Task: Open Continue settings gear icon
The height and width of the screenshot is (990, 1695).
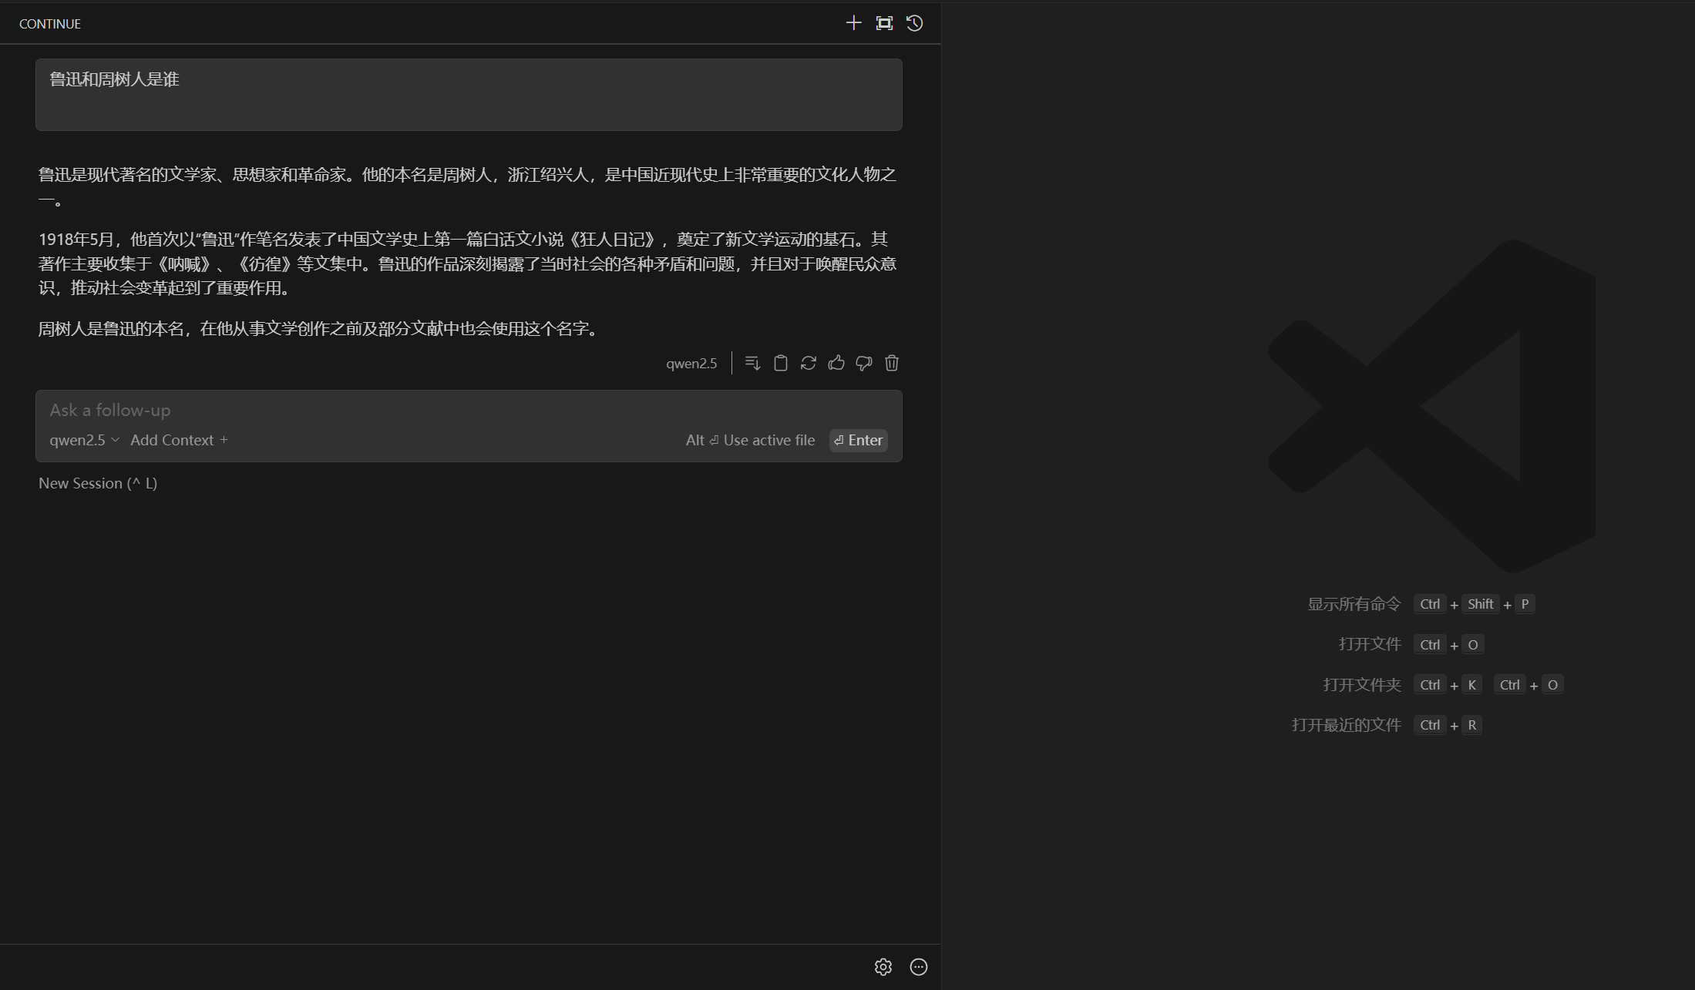Action: (x=883, y=967)
